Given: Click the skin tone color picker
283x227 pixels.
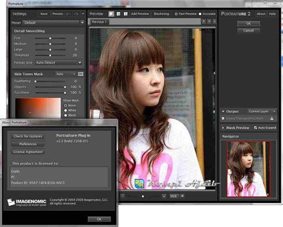Looking at the screenshot, I should click(x=38, y=108).
